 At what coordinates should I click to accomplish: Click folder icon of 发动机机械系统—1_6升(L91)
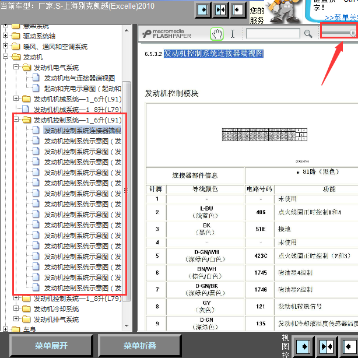(x=26, y=99)
